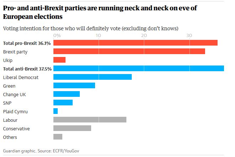Image resolution: width=235 pixels, height=157 pixels.
Task: Click the grey Labour bar
Action: [x=90, y=120]
